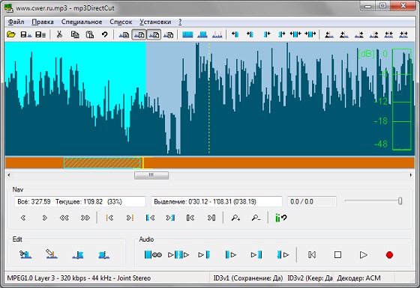This screenshot has height=288, width=420.
Task: Open the Файл menu
Action: point(16,22)
